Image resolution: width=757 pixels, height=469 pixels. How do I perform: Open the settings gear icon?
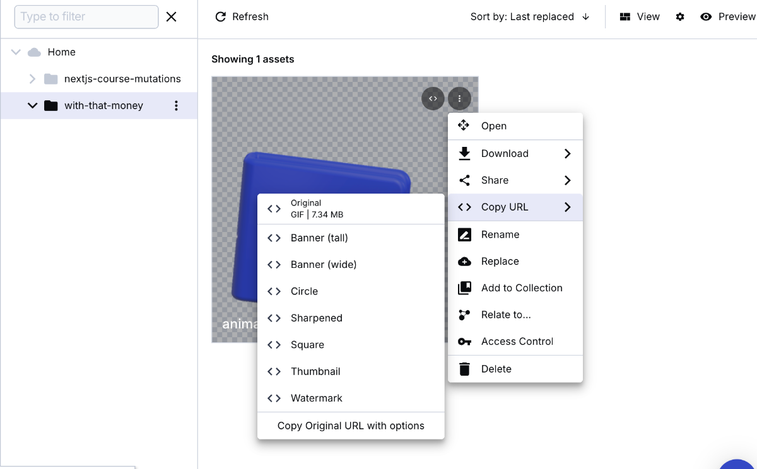(x=680, y=17)
